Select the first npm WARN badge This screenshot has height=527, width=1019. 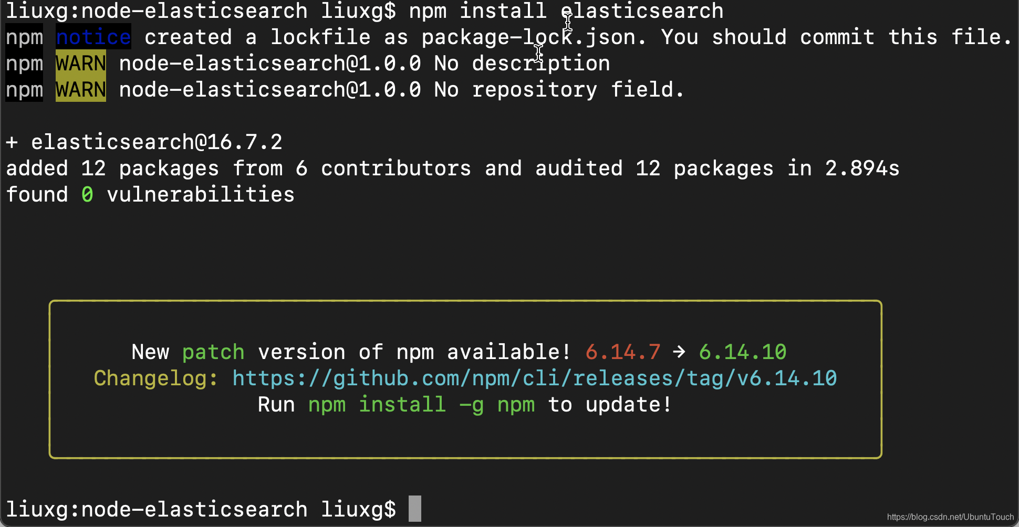pyautogui.click(x=80, y=62)
